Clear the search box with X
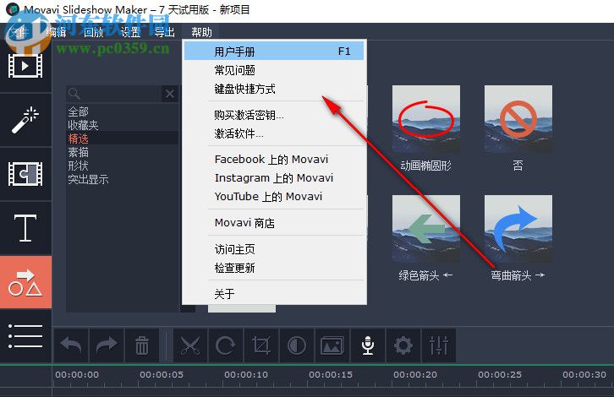The width and height of the screenshot is (614, 397). point(170,94)
